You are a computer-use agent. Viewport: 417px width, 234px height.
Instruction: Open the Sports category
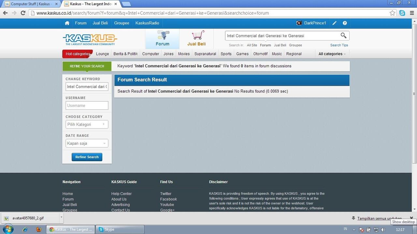pyautogui.click(x=226, y=54)
